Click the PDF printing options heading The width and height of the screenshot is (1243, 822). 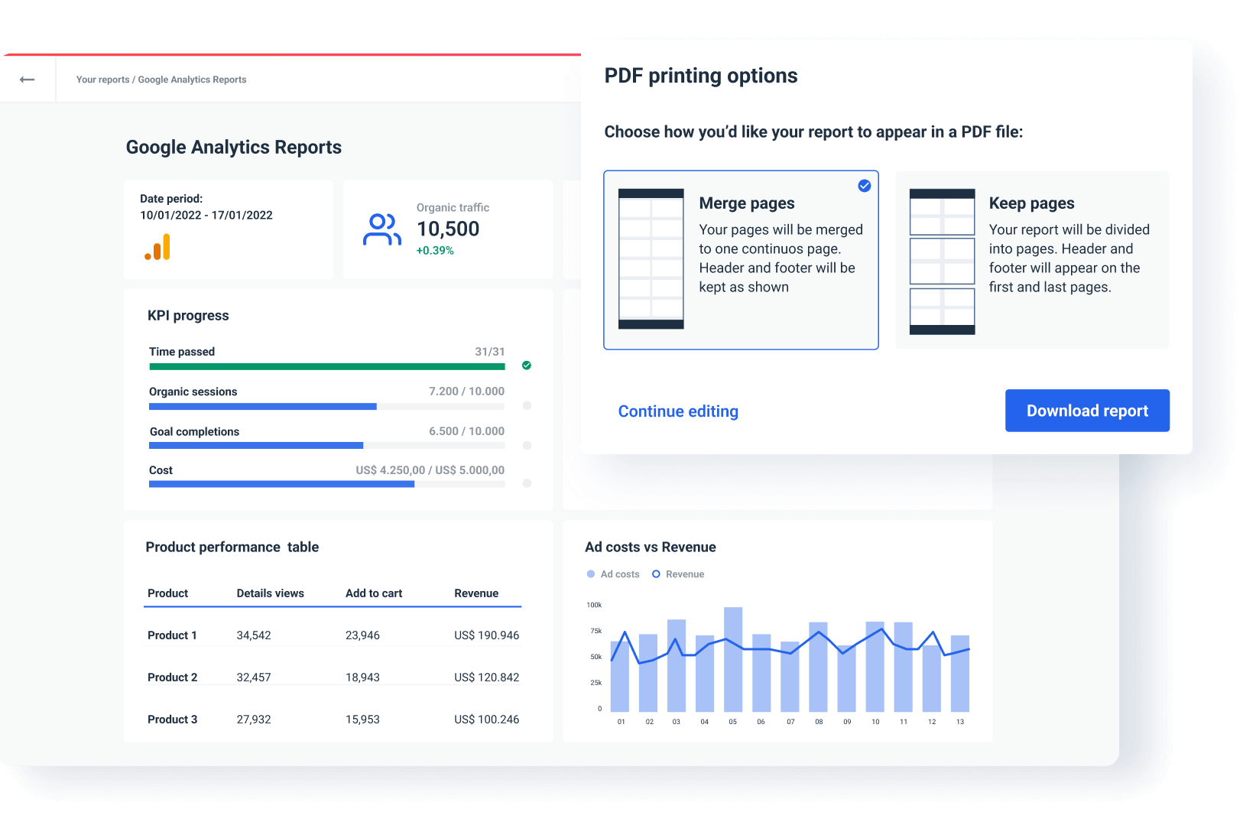(x=701, y=76)
